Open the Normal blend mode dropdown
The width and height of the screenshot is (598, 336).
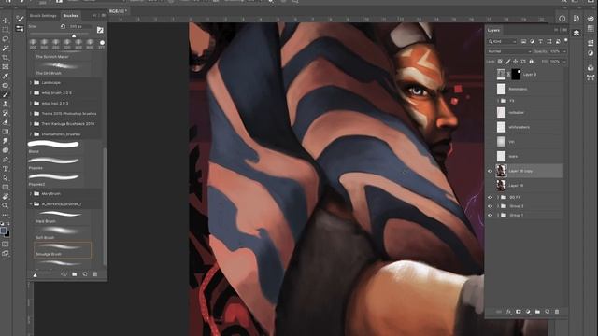[x=508, y=51]
